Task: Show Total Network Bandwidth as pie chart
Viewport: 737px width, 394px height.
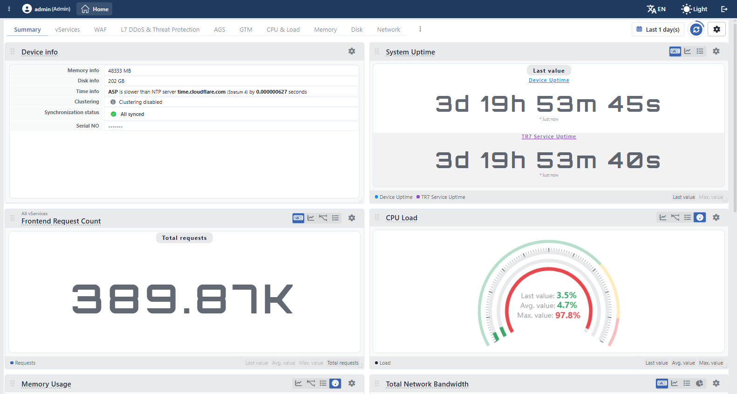Action: click(699, 383)
